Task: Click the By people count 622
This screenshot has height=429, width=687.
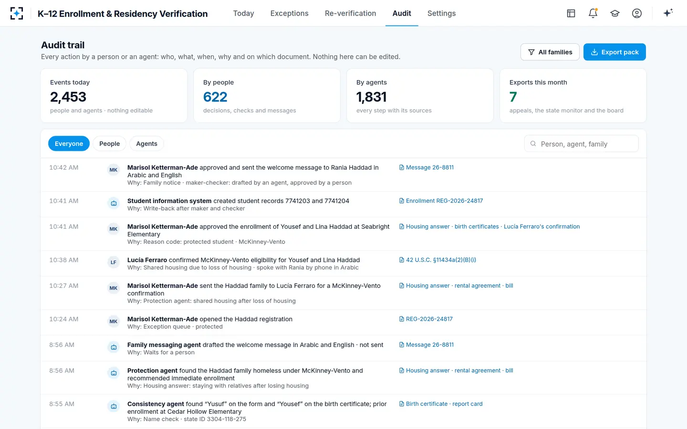Action: [x=215, y=97]
